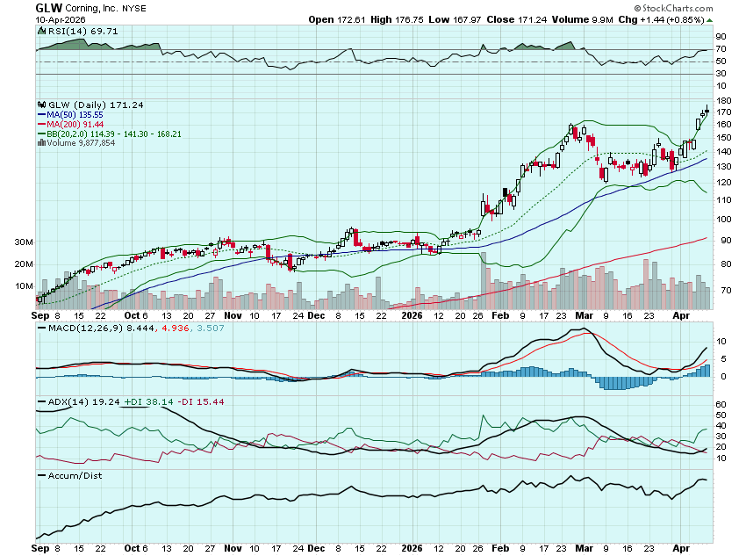Viewport: 746px width, 556px height.
Task: Click the MACD(12,26,9) 8.444 label
Action: click(101, 329)
